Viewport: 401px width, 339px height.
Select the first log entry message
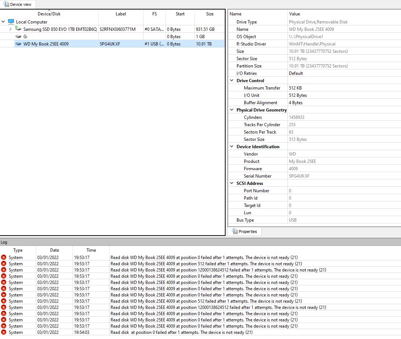[204, 258]
